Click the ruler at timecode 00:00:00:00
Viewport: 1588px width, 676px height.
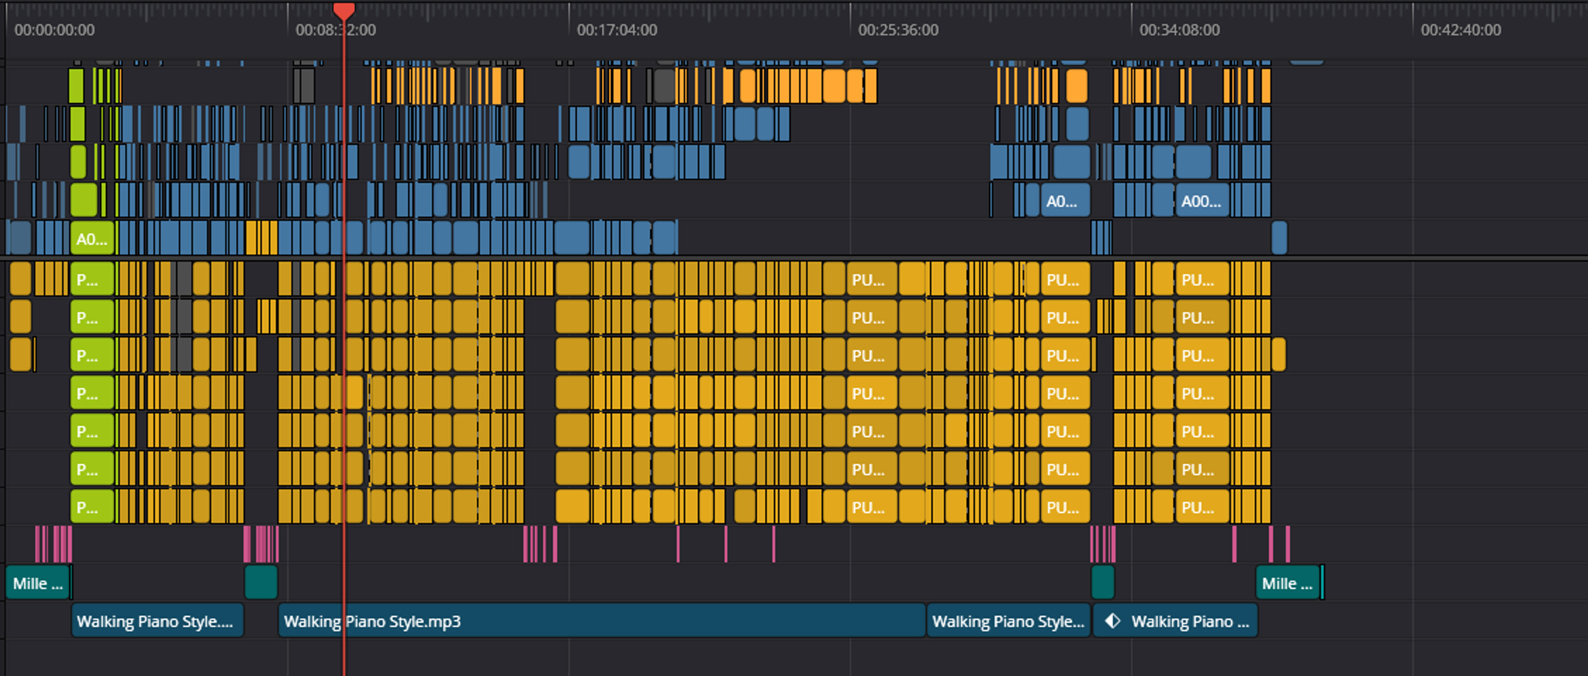coord(54,30)
